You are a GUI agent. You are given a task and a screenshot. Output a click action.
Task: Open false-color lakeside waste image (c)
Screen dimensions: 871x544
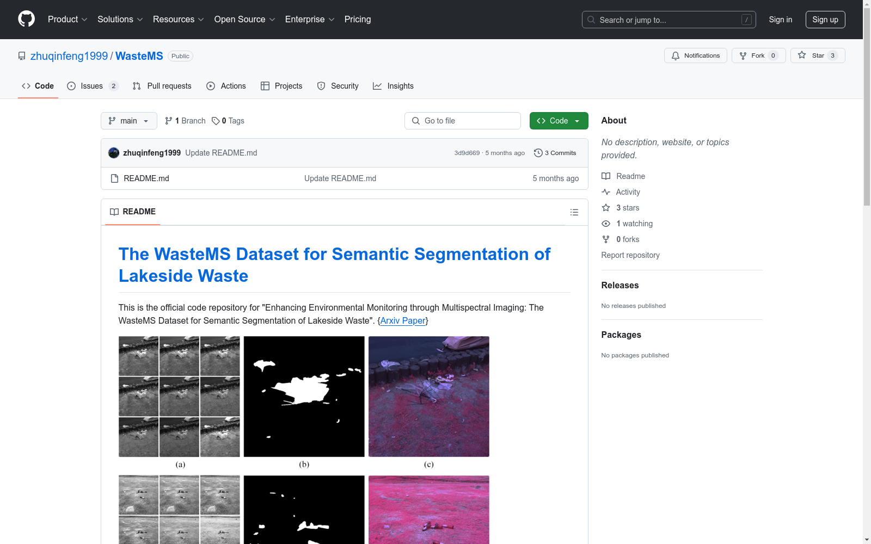(429, 397)
